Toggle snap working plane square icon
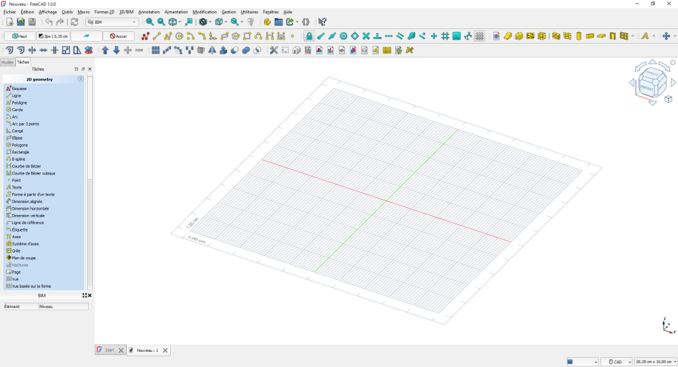 coord(457,36)
